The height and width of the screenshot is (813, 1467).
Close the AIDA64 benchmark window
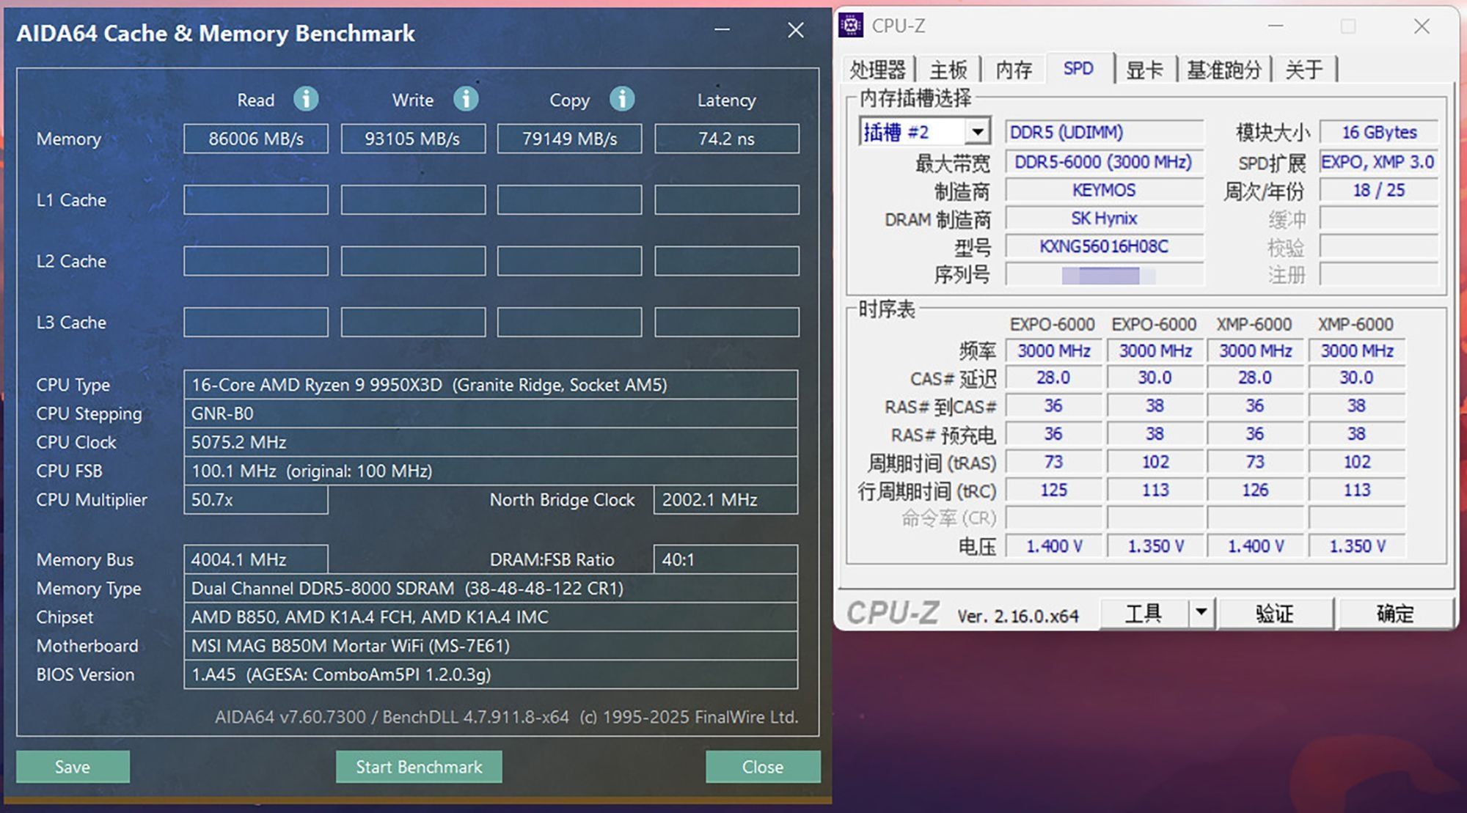796,30
